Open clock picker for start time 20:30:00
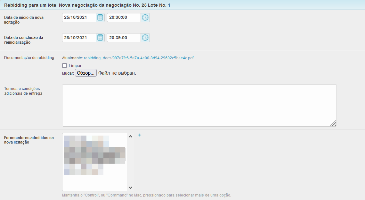The width and height of the screenshot is (365, 200). 145,18
